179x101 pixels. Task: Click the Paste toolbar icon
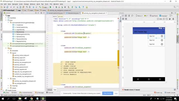[23, 7]
